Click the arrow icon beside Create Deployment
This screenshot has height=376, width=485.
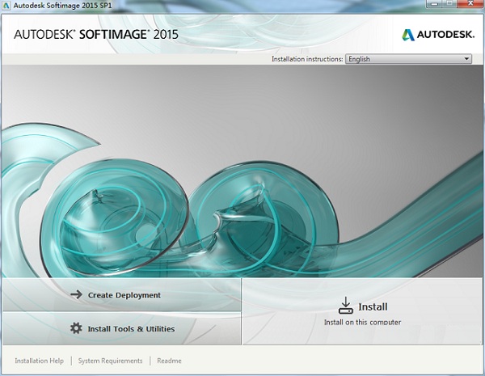coord(76,295)
